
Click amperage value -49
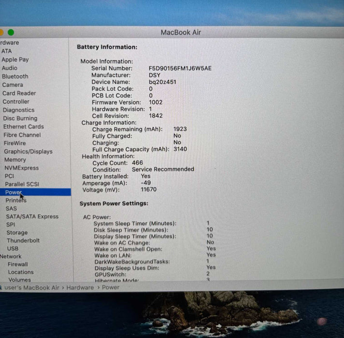click(x=146, y=183)
